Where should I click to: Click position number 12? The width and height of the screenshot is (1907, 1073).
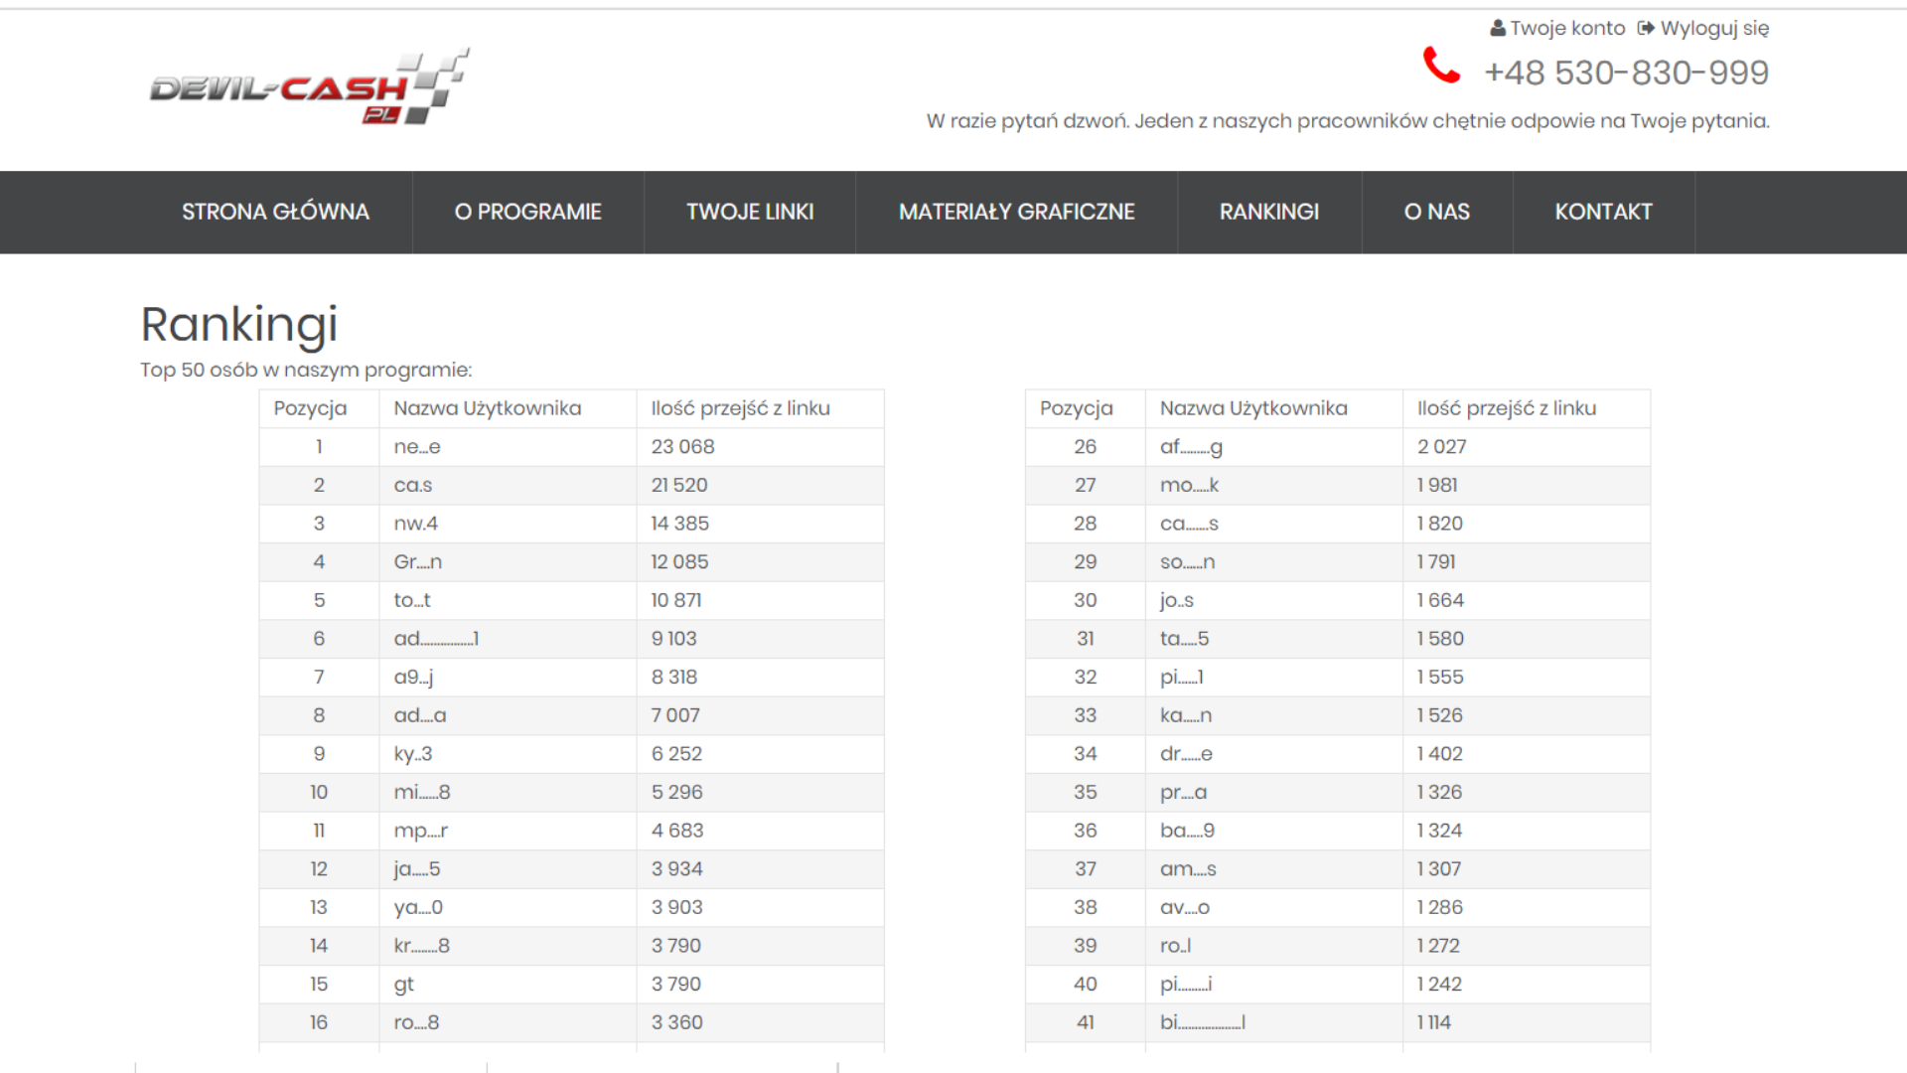coord(318,869)
